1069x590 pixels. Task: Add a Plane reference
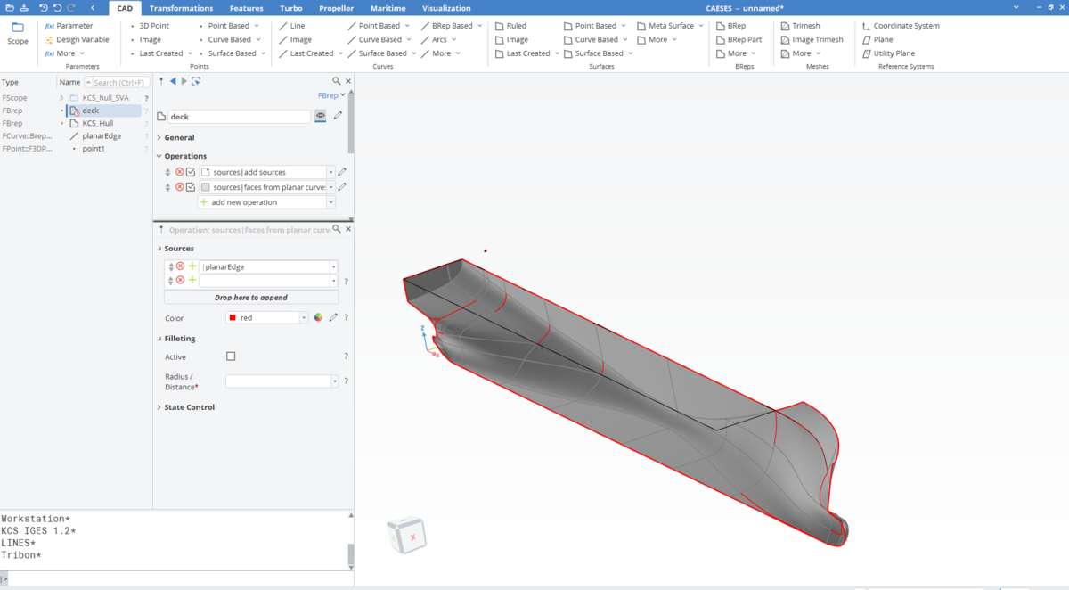(877, 39)
